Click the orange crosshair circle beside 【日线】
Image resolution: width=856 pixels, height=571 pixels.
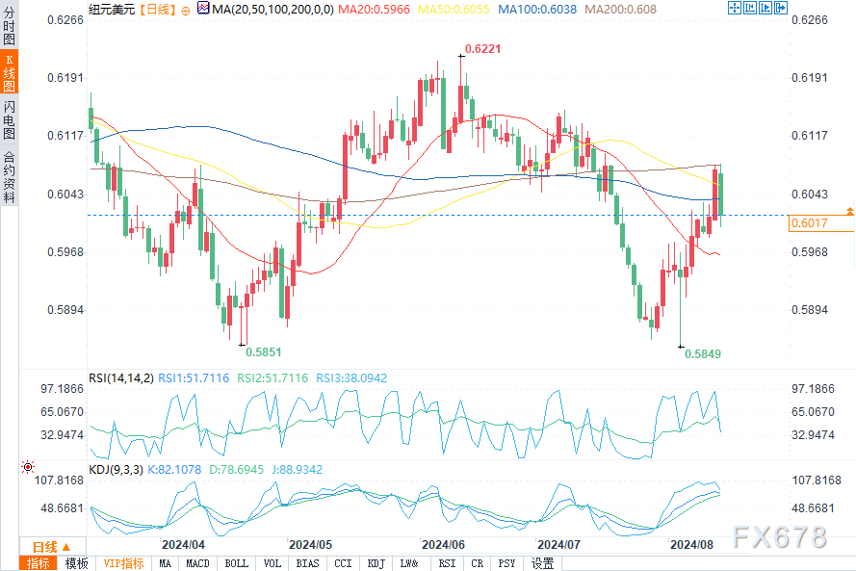185,9
